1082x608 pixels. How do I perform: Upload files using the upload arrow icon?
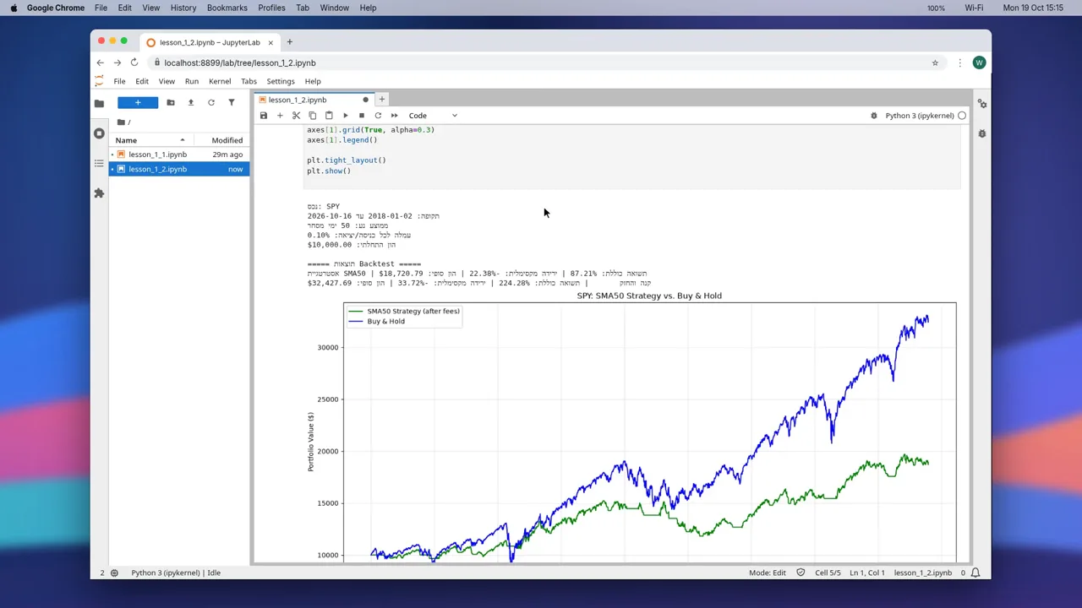[191, 103]
